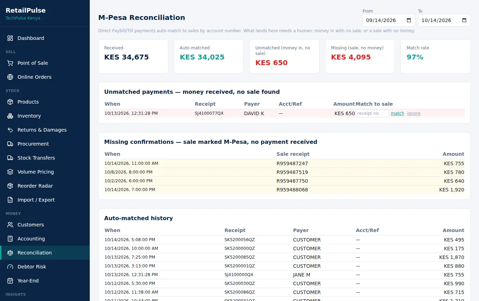
Task: Click the Dashboard grid icon
Action: click(x=10, y=38)
